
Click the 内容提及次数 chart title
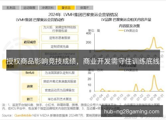pos(129,26)
